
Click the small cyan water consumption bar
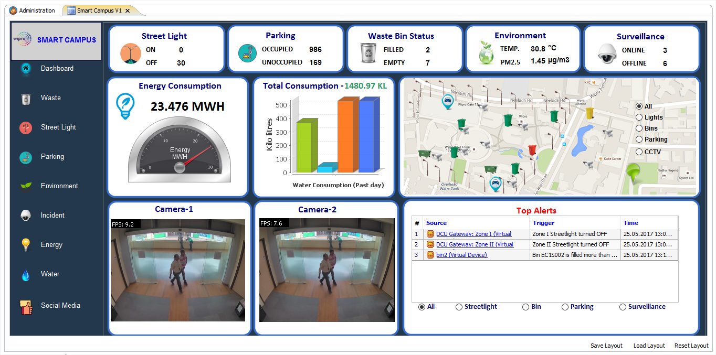point(327,168)
